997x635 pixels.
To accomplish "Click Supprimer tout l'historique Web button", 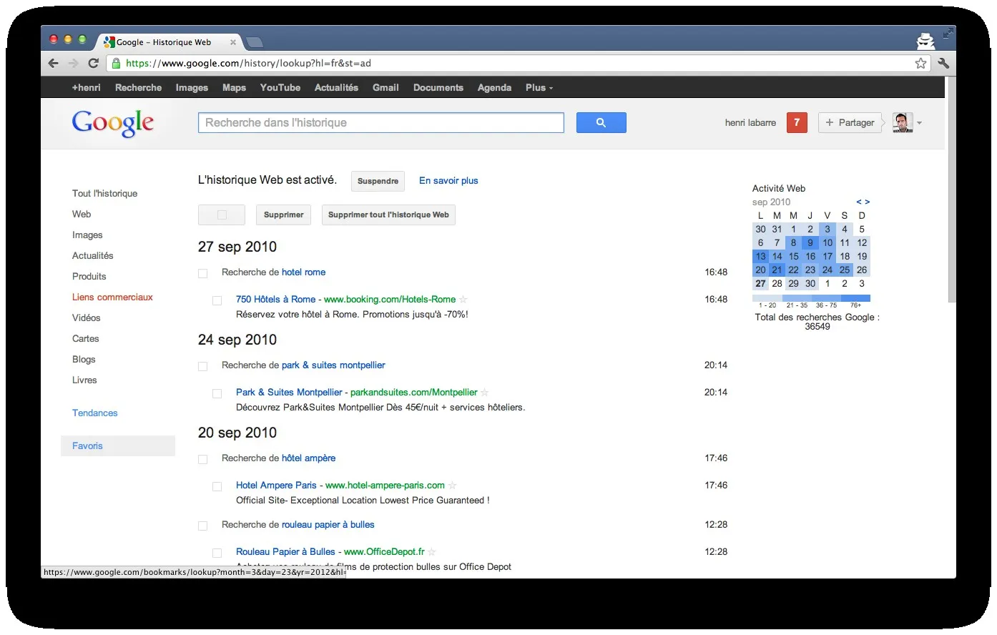I will tap(388, 215).
